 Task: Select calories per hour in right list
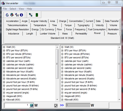[x=76, y=61]
